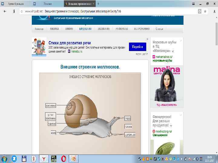Click the Steam icon in system tray
The width and height of the screenshot is (218, 163).
(140, 159)
